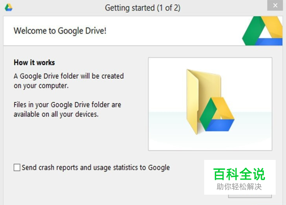Click the 'Getting started (1 of 2)' title
The width and height of the screenshot is (286, 205).
click(143, 8)
